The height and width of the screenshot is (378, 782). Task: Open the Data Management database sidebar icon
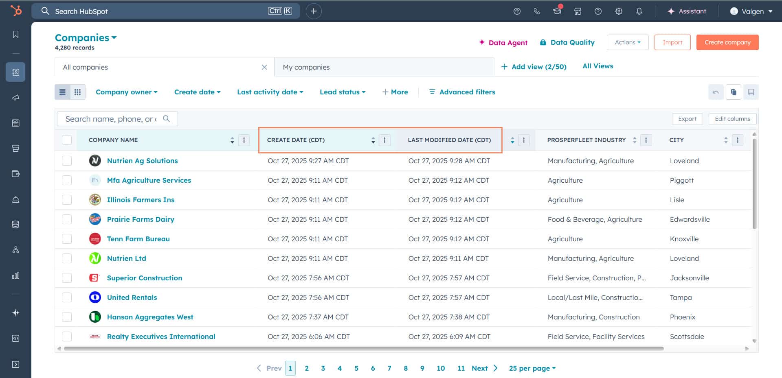pyautogui.click(x=15, y=225)
